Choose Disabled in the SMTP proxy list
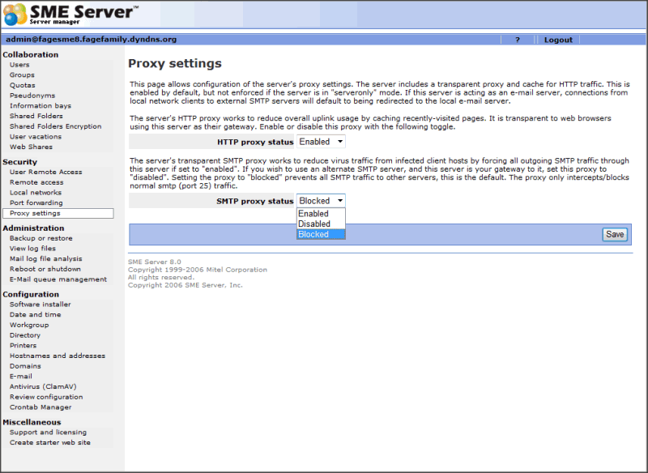 (x=321, y=224)
